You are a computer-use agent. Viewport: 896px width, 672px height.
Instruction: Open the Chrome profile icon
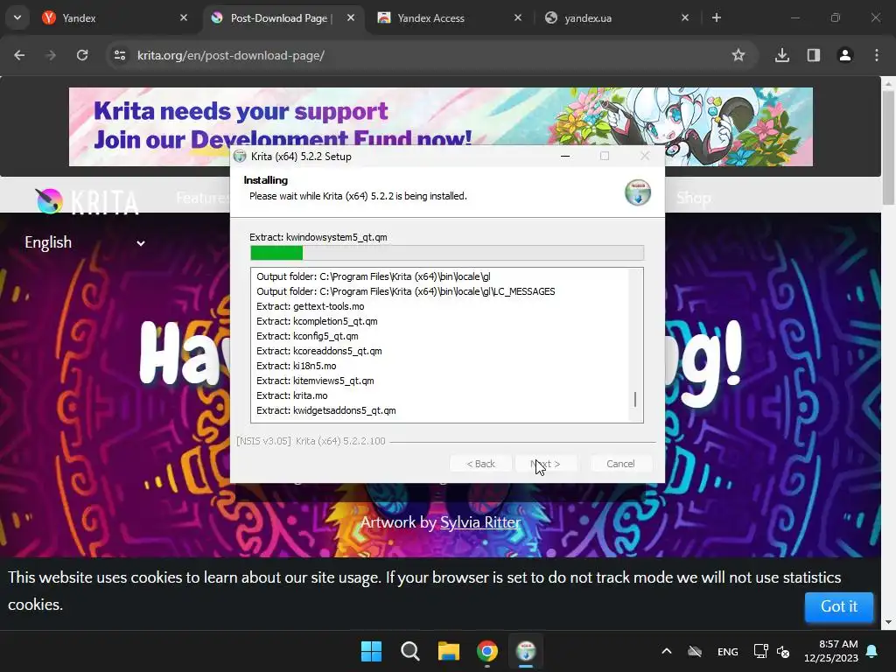[845, 55]
